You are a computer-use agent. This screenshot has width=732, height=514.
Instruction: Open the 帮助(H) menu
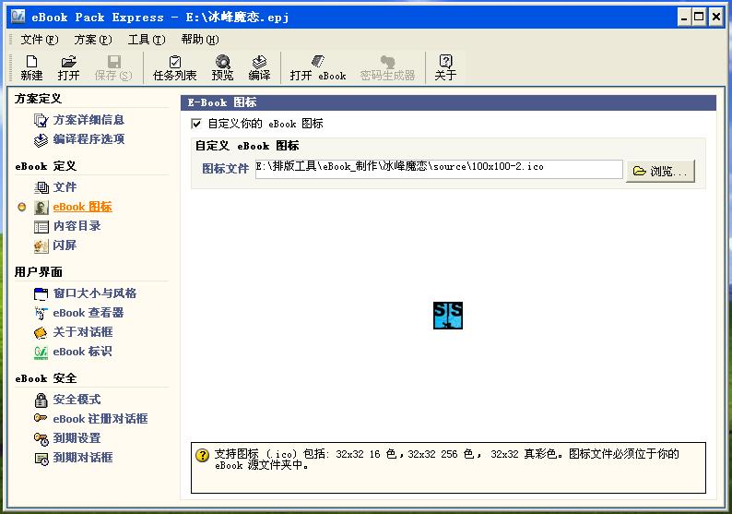(x=200, y=40)
